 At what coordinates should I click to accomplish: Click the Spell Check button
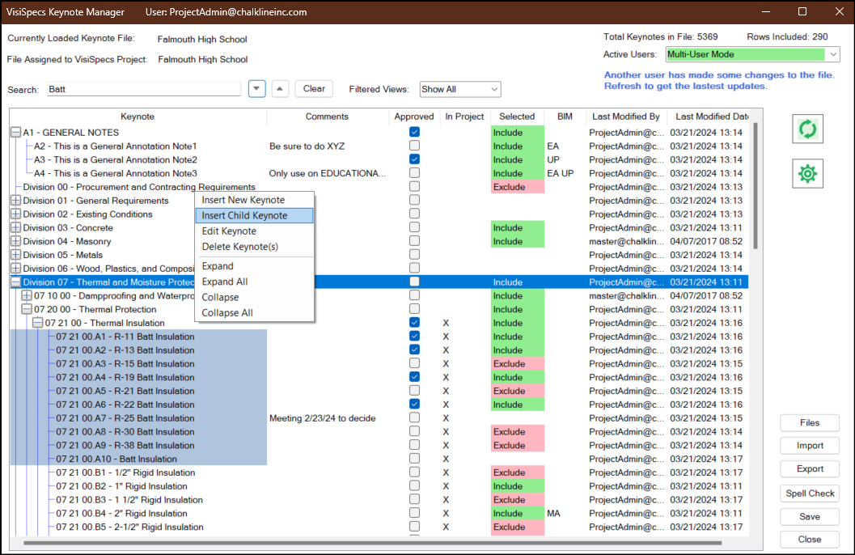click(x=809, y=493)
